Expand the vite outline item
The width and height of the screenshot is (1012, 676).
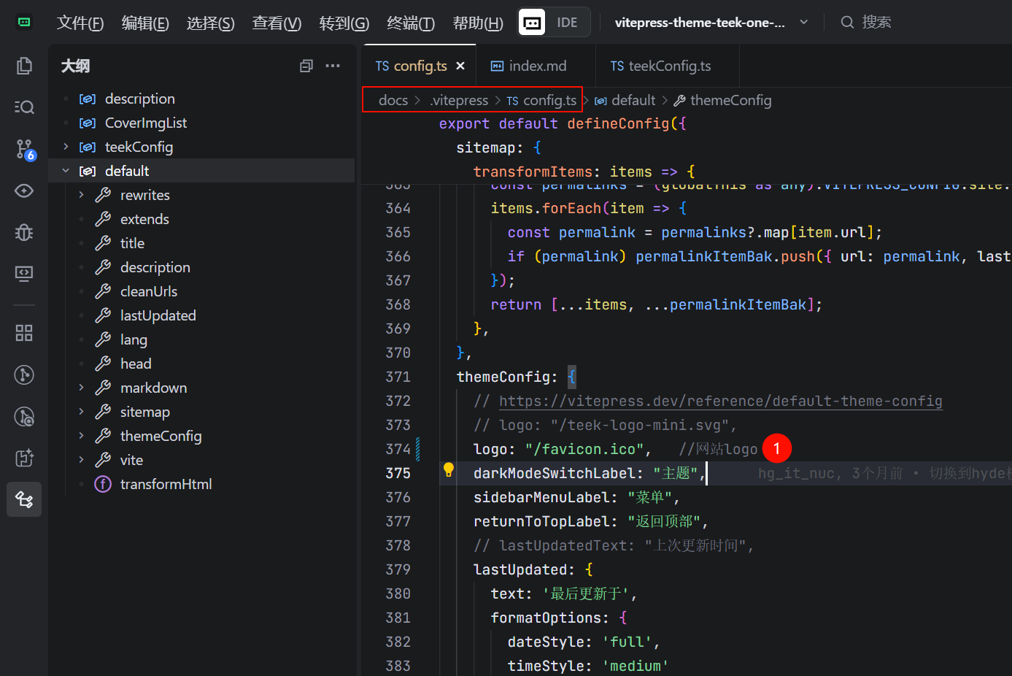81,460
